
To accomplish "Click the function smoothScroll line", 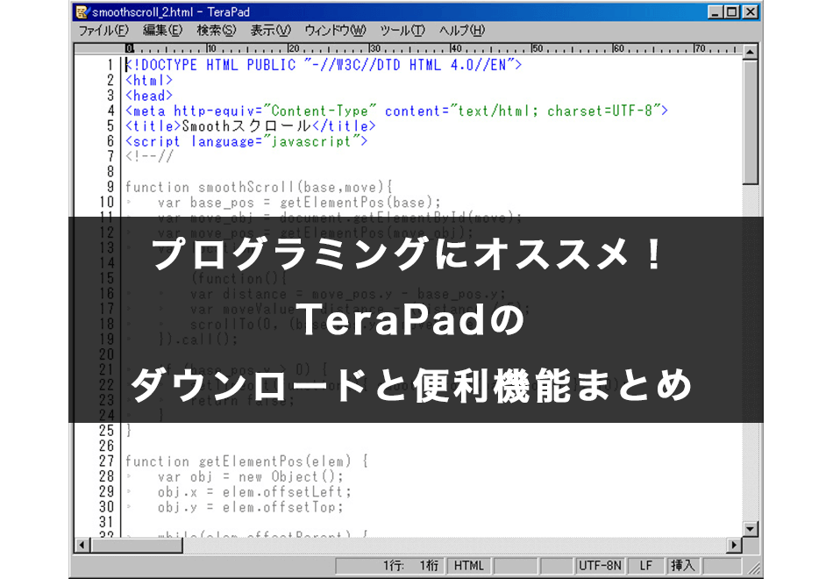I will point(259,187).
